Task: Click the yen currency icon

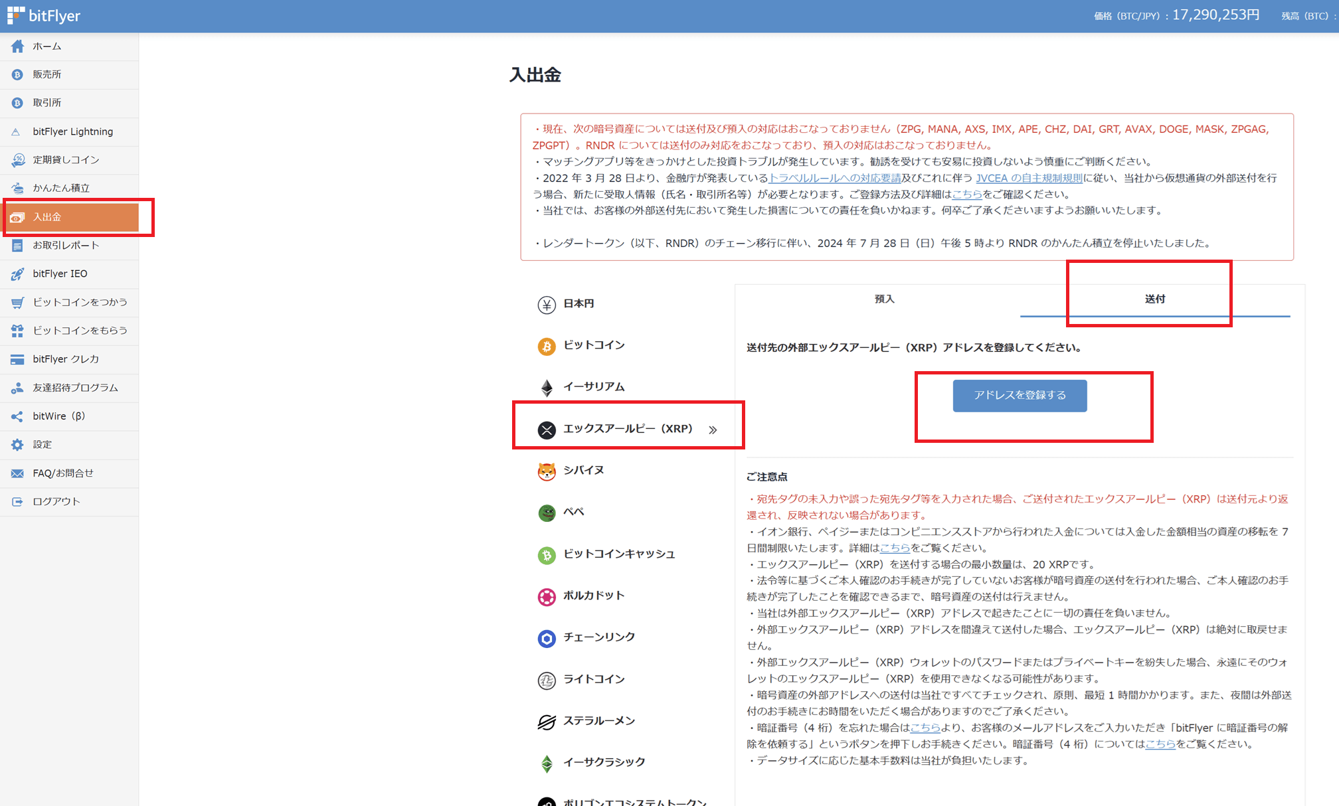Action: (x=547, y=305)
